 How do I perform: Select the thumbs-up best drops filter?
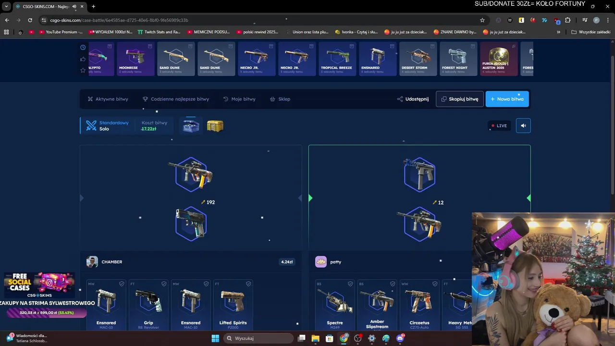click(x=83, y=59)
